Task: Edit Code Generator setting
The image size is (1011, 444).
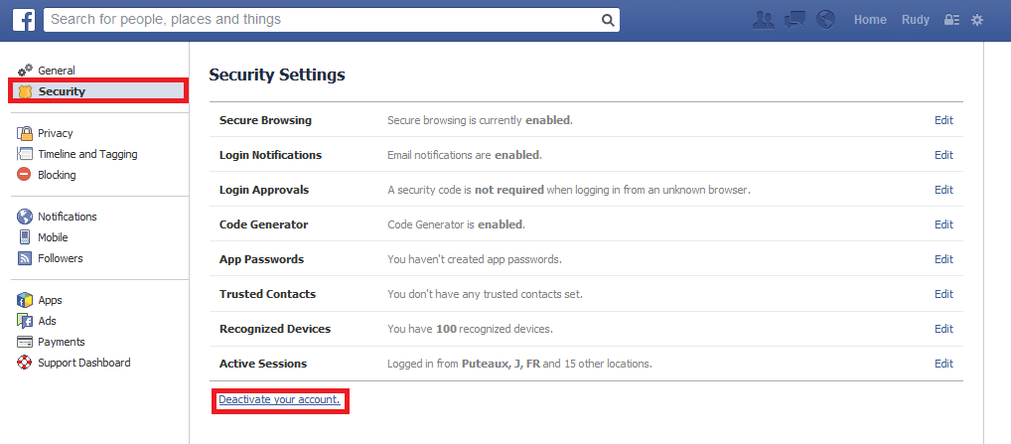Action: click(x=943, y=224)
